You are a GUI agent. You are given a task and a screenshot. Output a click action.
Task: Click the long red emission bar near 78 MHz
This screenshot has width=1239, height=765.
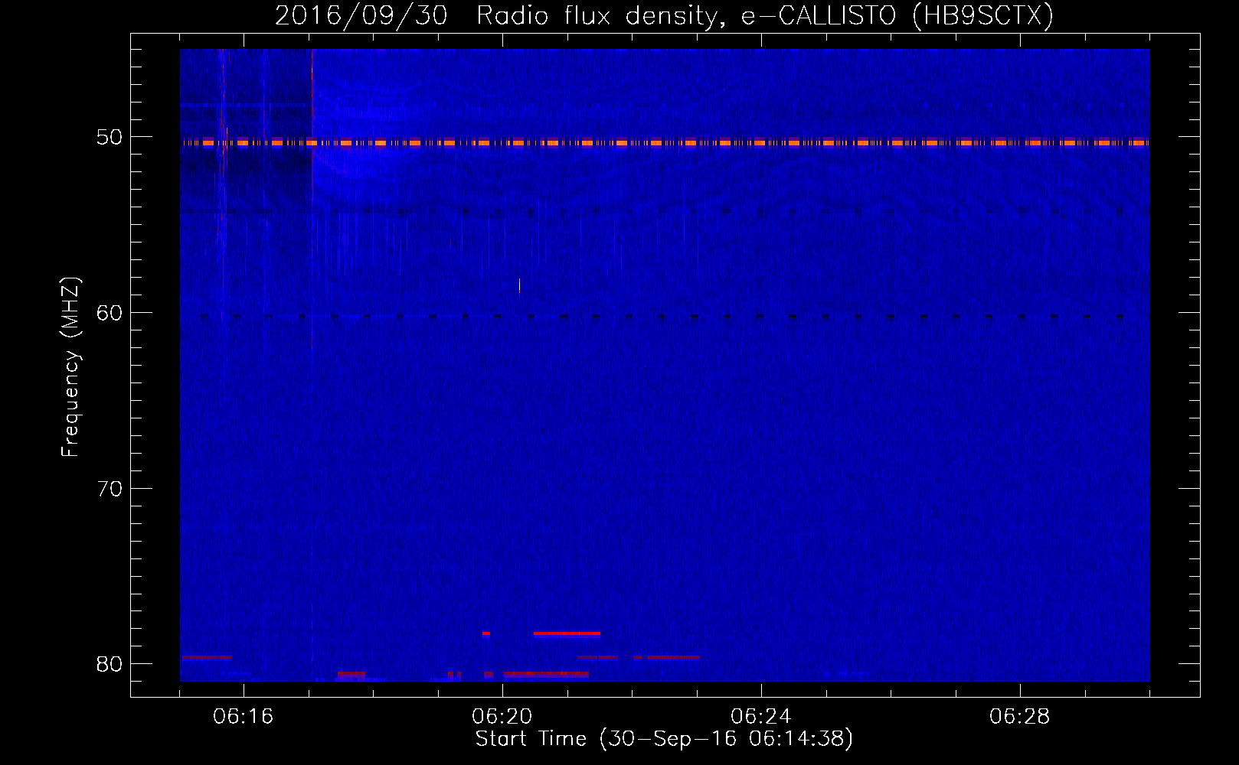pyautogui.click(x=567, y=633)
